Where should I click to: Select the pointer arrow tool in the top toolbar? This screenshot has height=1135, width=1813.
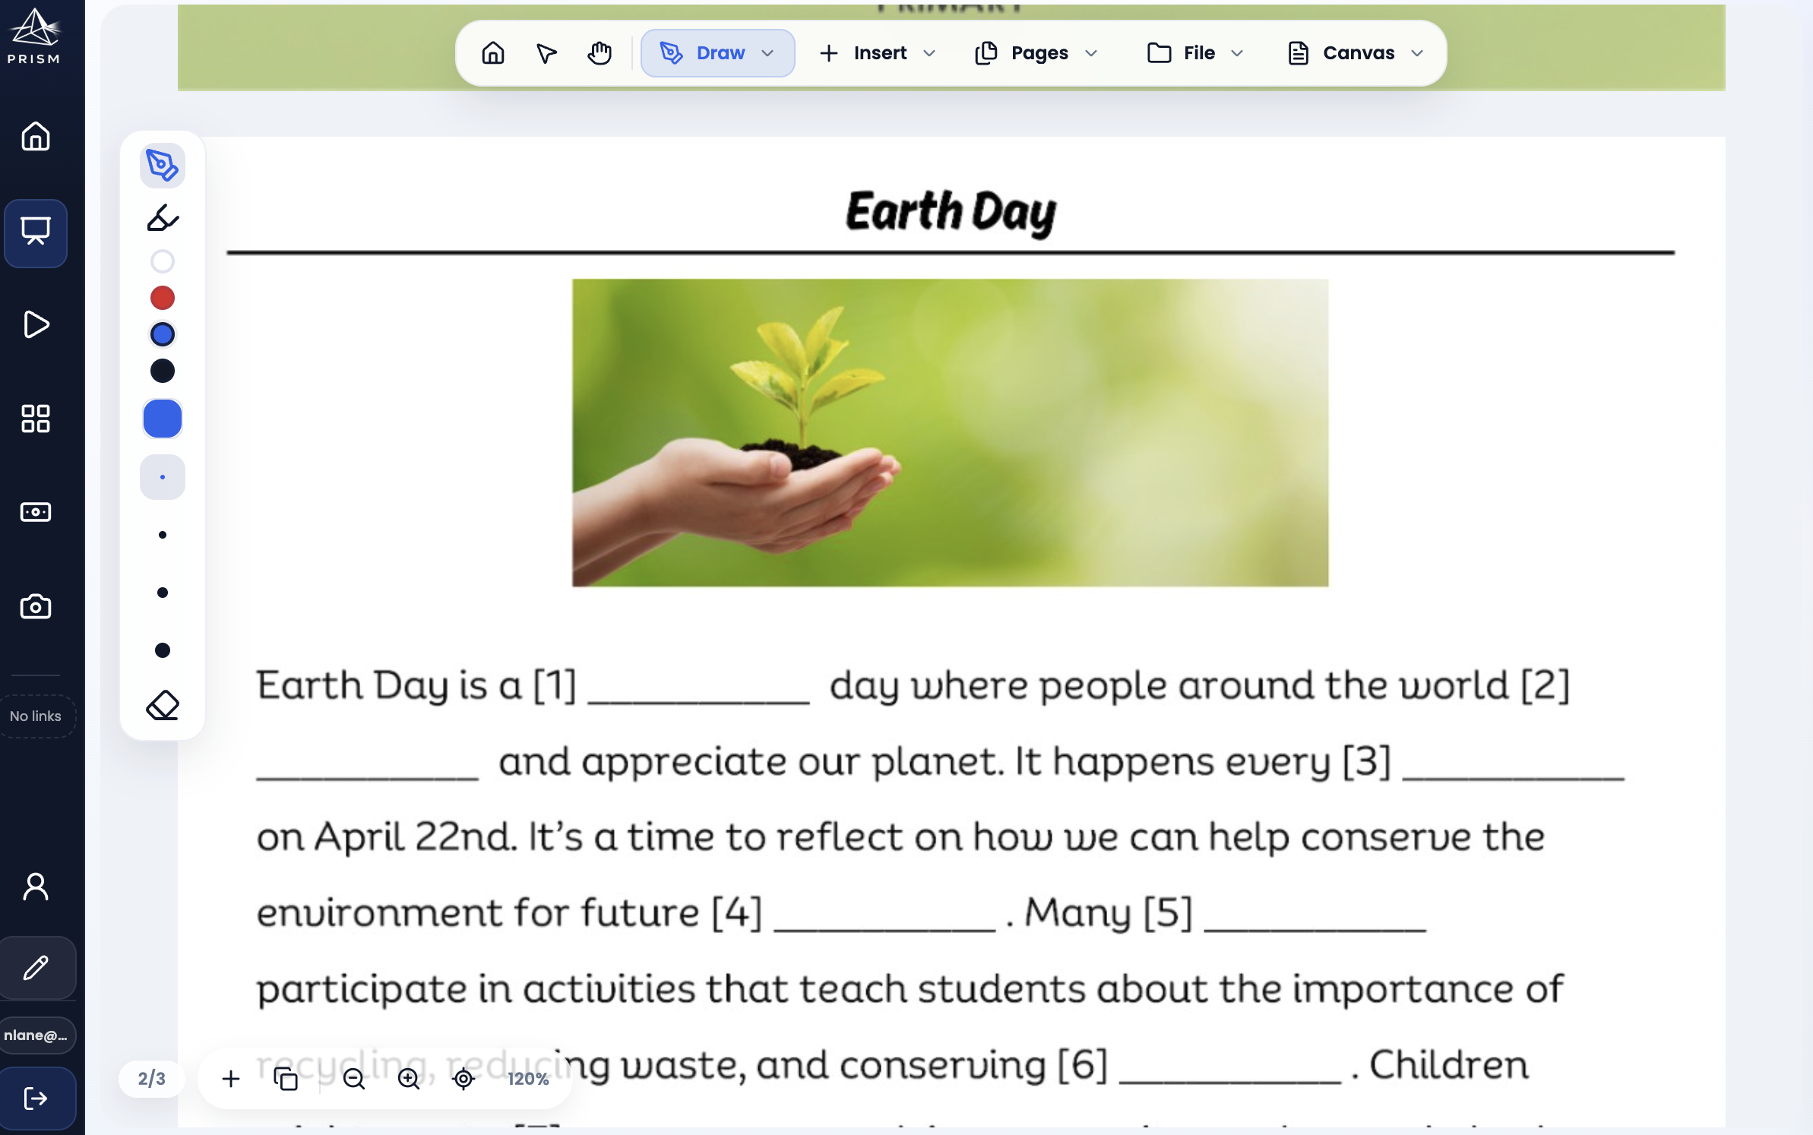click(x=546, y=53)
